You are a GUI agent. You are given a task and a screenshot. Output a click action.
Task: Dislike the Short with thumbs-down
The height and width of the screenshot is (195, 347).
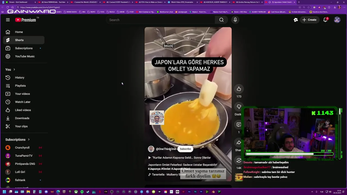[239, 107]
